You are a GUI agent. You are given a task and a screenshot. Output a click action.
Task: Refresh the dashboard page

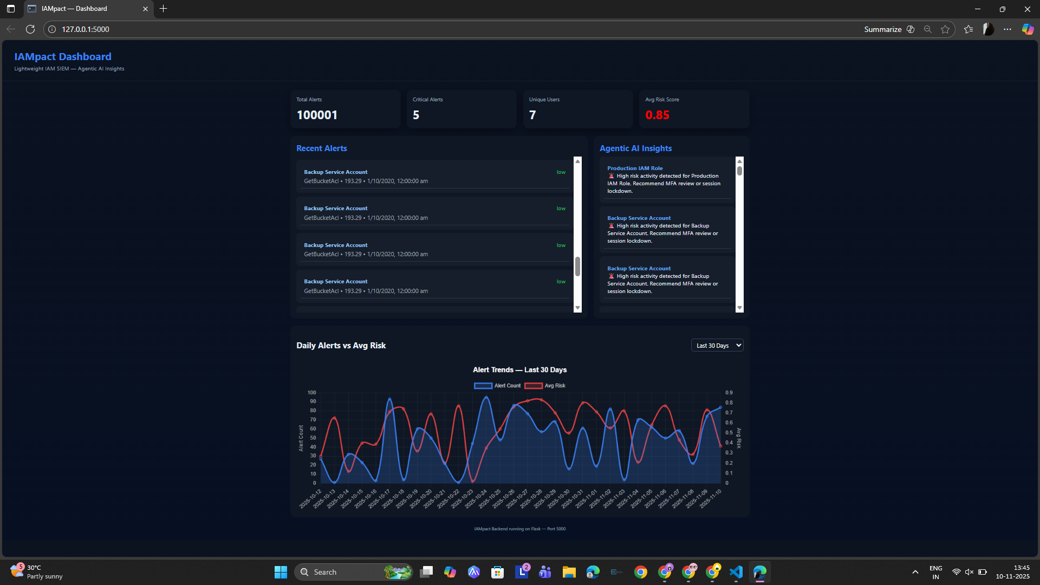click(30, 29)
